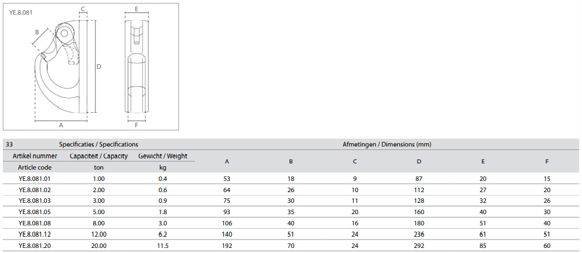Click the 11.5 kg weight cell

[163, 245]
